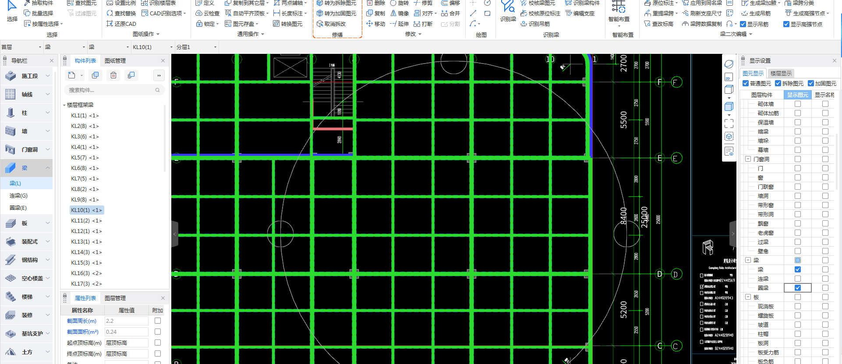842x364 pixels.
Task: Select the line drawing tool
Action: [x=473, y=13]
